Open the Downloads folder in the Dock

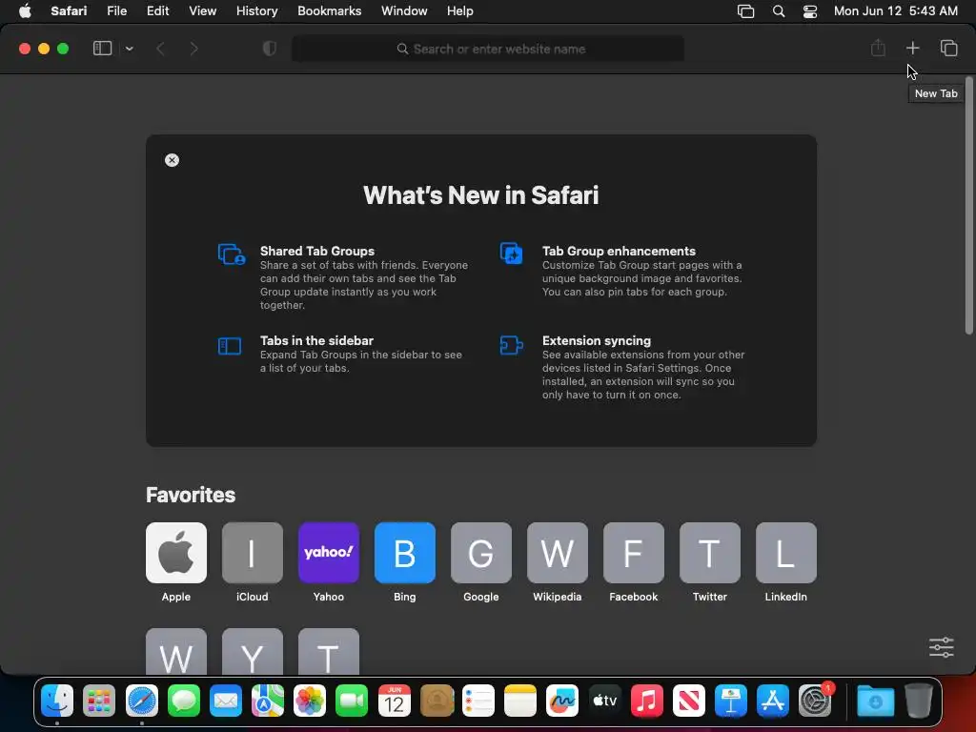point(875,701)
